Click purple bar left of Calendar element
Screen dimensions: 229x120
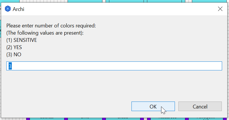click(28, 118)
